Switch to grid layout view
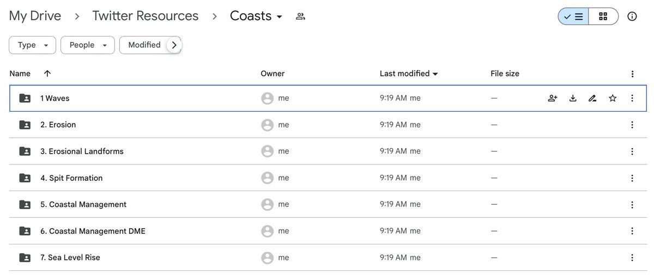 (x=603, y=16)
